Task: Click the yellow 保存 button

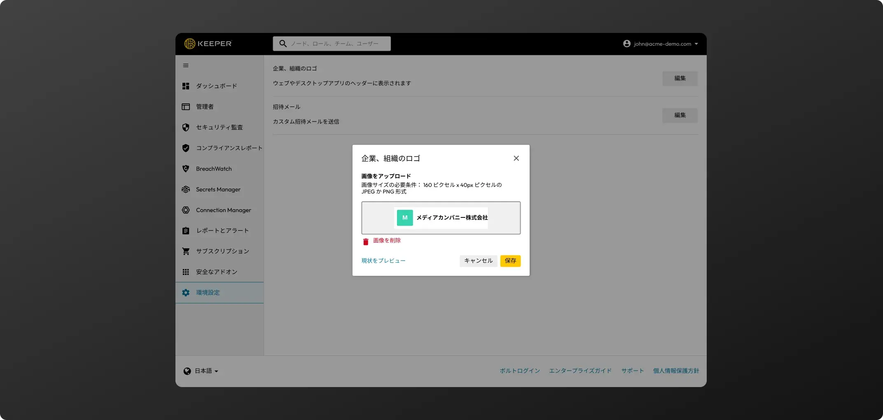Action: 510,261
